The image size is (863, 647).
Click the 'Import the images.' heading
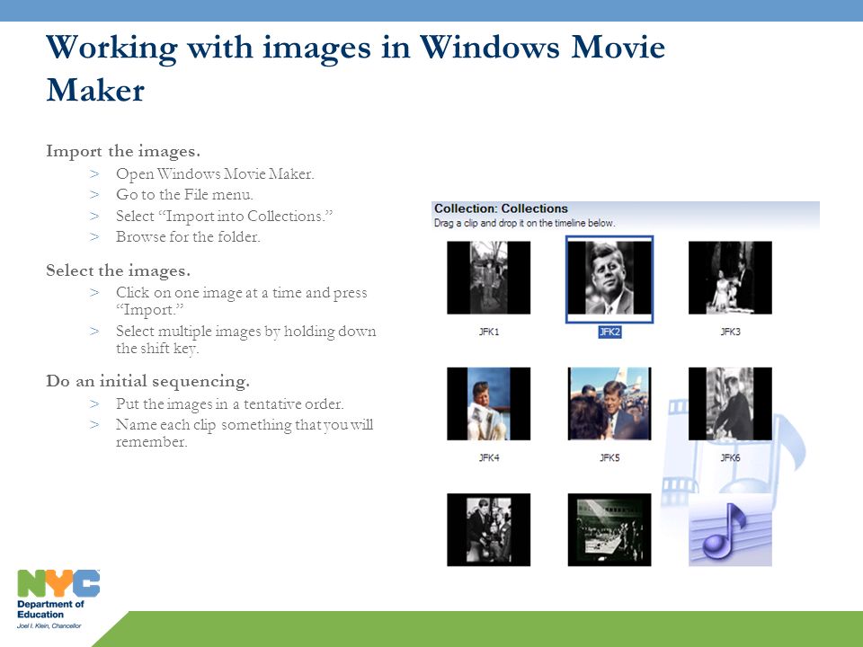123,151
